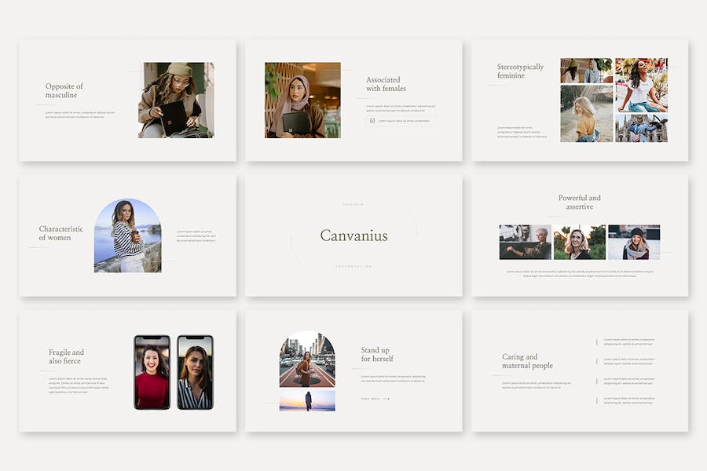This screenshot has width=707, height=471.
Task: Click the link under Stand up for herself
Action: 375,399
